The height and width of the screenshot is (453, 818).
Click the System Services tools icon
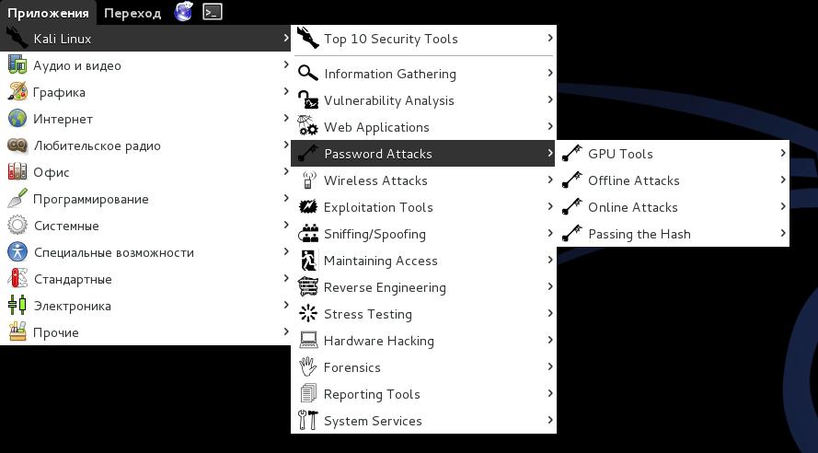point(308,421)
